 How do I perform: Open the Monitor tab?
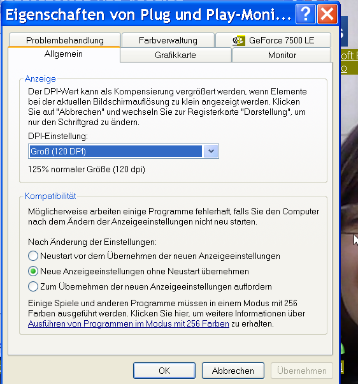tap(282, 55)
